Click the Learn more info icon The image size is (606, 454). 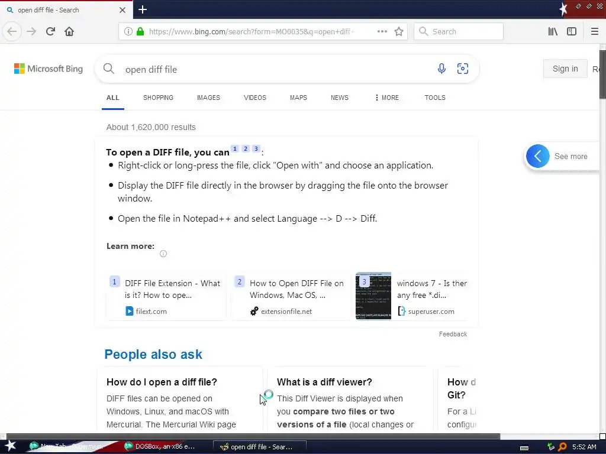pyautogui.click(x=163, y=254)
